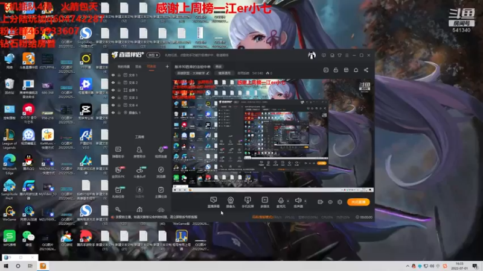Hide the 文本 2 layer with eye icon

point(113,83)
